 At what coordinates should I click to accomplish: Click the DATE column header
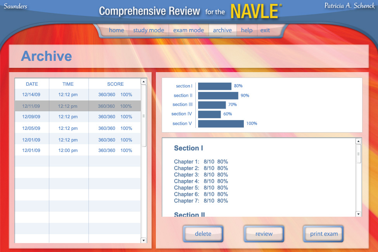[x=32, y=84]
